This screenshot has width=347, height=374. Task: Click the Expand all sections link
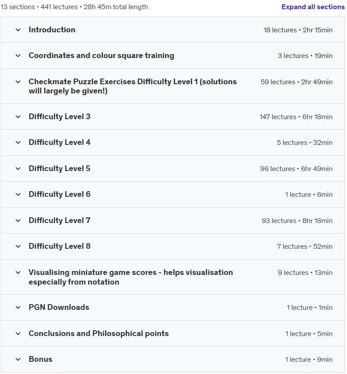click(313, 7)
